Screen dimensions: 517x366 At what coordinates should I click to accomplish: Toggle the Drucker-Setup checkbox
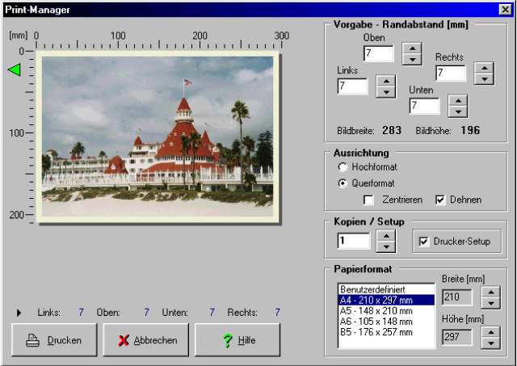[424, 242]
